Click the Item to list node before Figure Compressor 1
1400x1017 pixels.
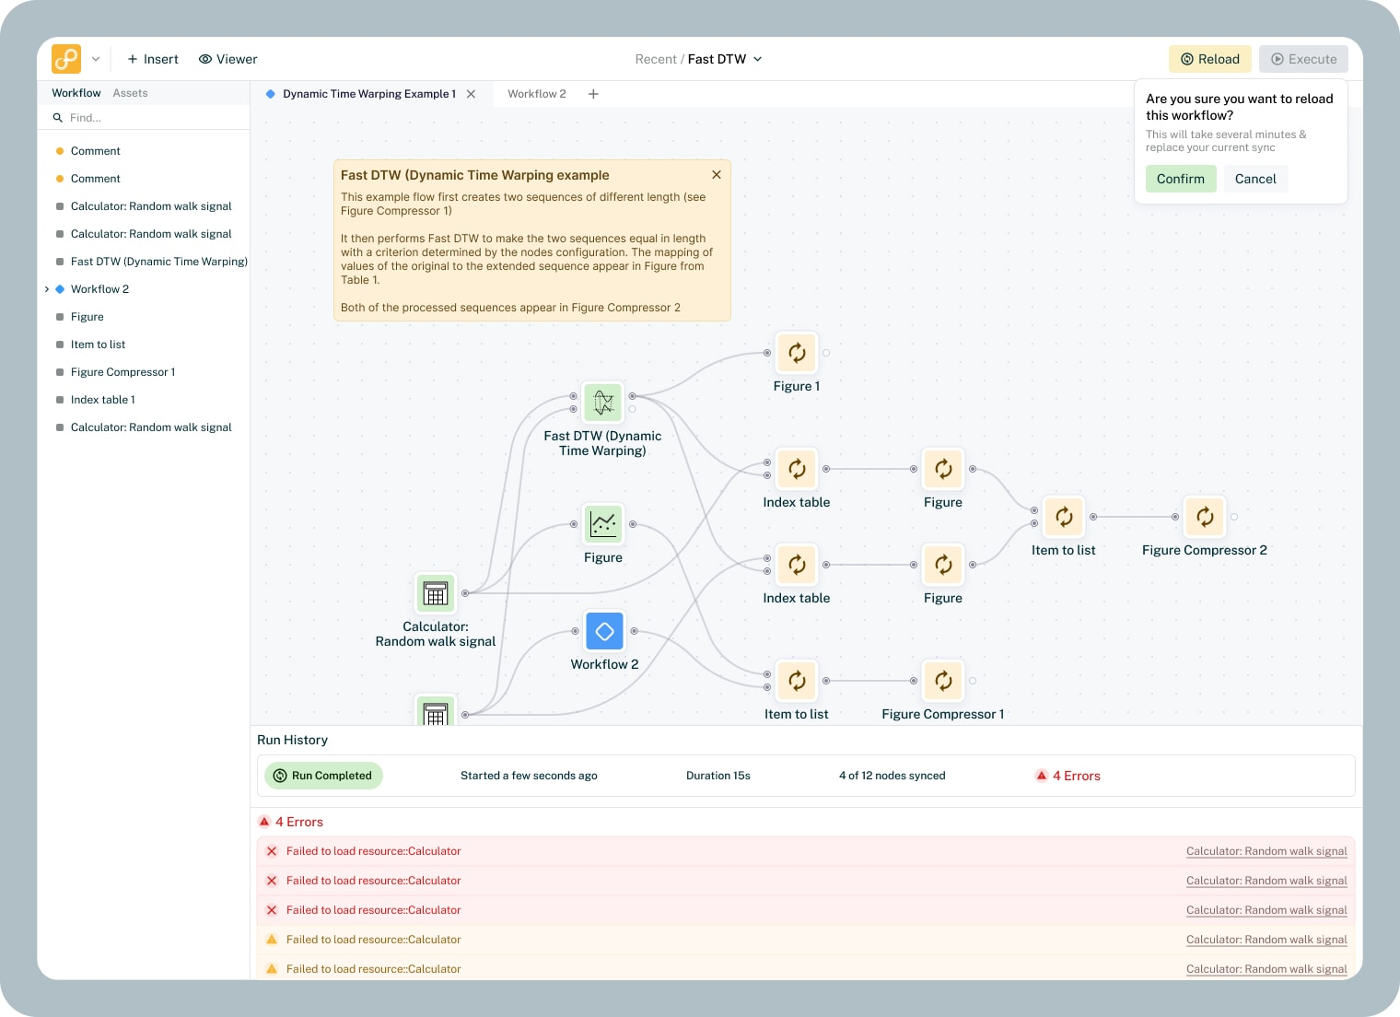(x=797, y=681)
